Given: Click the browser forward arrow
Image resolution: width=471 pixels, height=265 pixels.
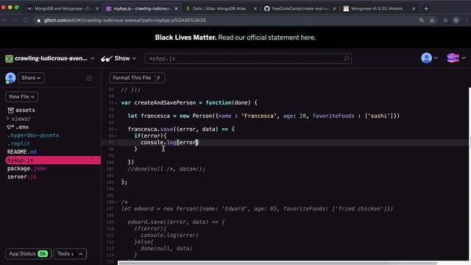Looking at the screenshot, I should [15, 20].
